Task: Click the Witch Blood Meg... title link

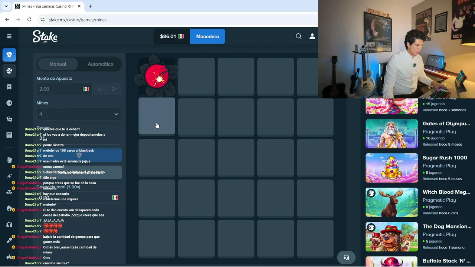Action: 446,192
